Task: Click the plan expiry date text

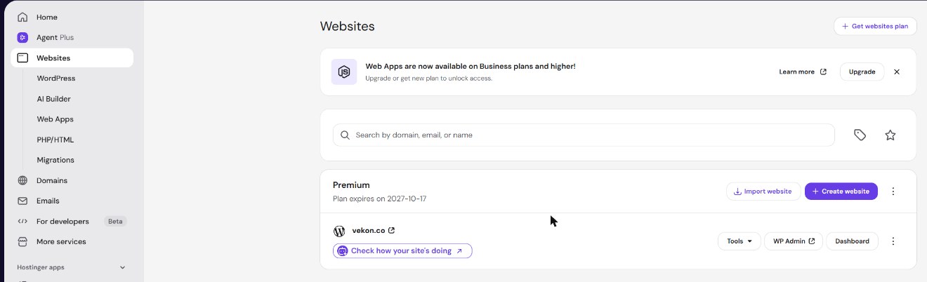Action: pyautogui.click(x=379, y=199)
